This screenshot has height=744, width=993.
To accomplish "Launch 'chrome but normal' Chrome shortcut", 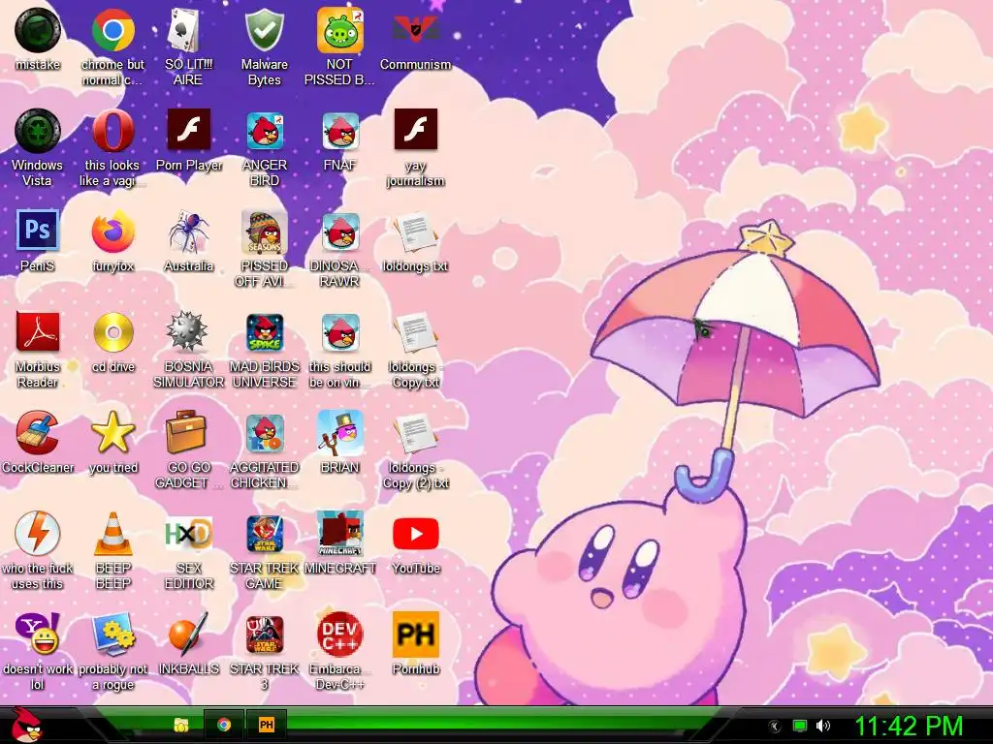I will [112, 30].
